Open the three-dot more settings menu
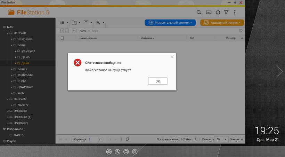This screenshot has height=157, width=285. (x=235, y=13)
